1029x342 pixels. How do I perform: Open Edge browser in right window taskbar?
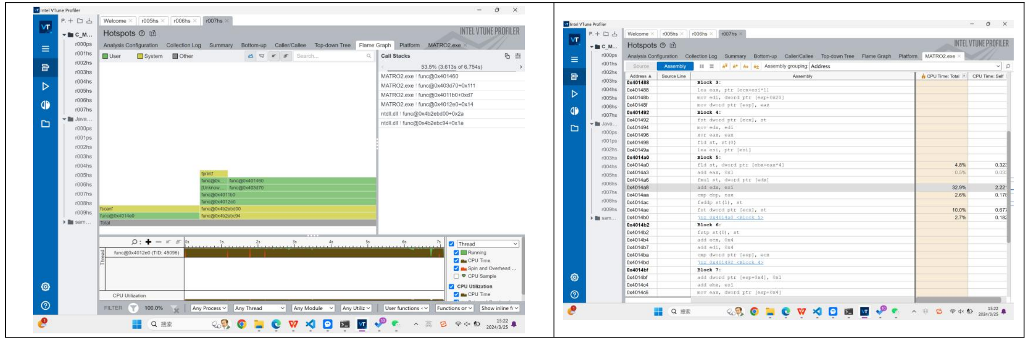pyautogui.click(x=786, y=311)
